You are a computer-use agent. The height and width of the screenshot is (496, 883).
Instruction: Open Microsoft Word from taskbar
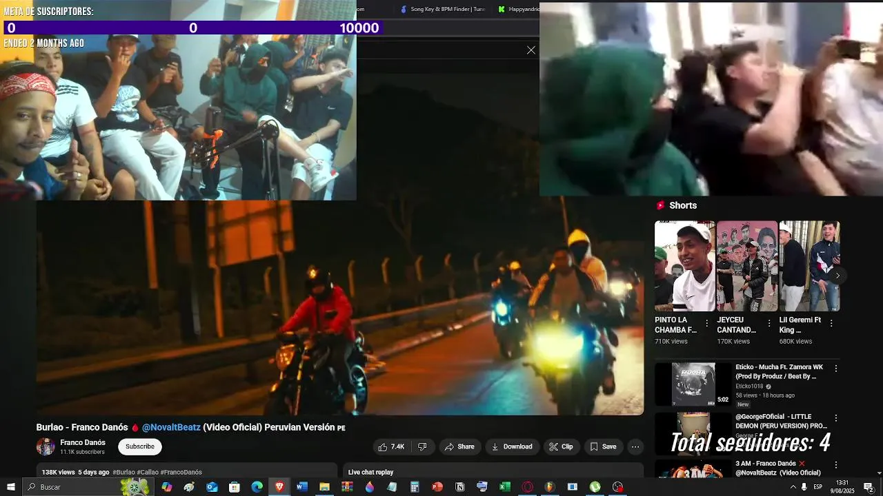click(x=301, y=487)
